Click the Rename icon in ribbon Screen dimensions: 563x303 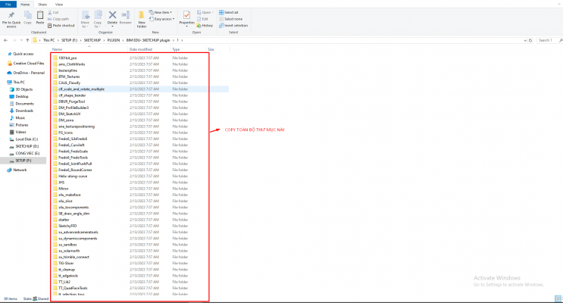(x=125, y=16)
